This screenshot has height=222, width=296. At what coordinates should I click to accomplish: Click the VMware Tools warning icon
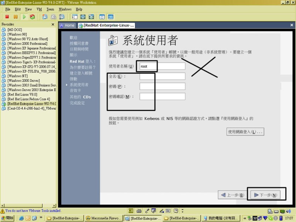point(3,211)
